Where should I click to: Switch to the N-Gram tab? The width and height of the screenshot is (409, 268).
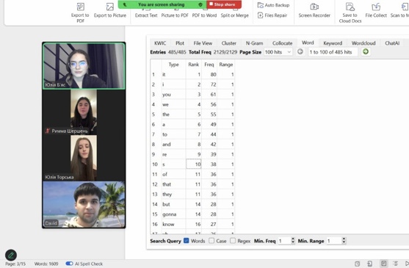coord(254,43)
